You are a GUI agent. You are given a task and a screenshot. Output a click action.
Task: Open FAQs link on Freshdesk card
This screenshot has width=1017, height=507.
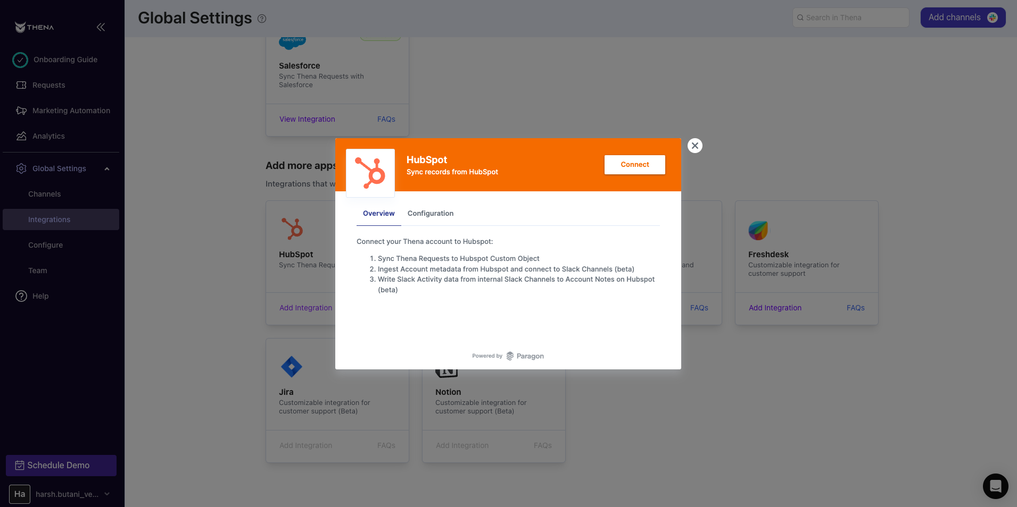coord(856,308)
